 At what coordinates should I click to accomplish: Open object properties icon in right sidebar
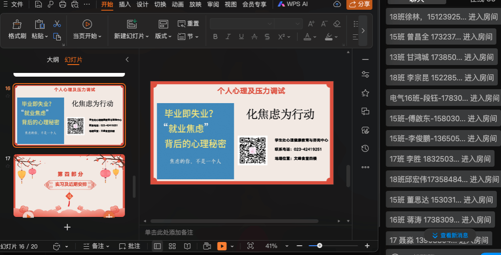click(x=365, y=74)
